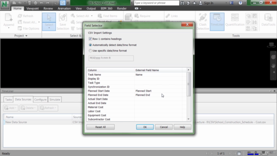Close the Field Selector dialog

187,24
